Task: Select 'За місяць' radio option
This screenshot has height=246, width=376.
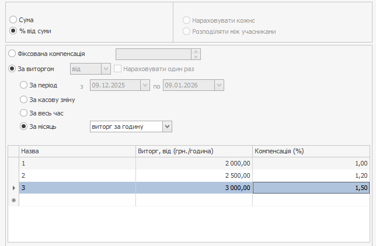Action: coord(24,126)
